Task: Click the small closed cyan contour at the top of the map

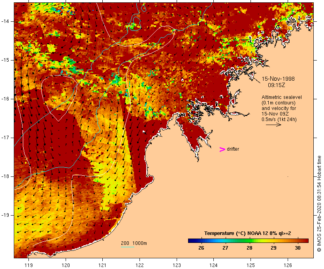Action: (x=144, y=8)
